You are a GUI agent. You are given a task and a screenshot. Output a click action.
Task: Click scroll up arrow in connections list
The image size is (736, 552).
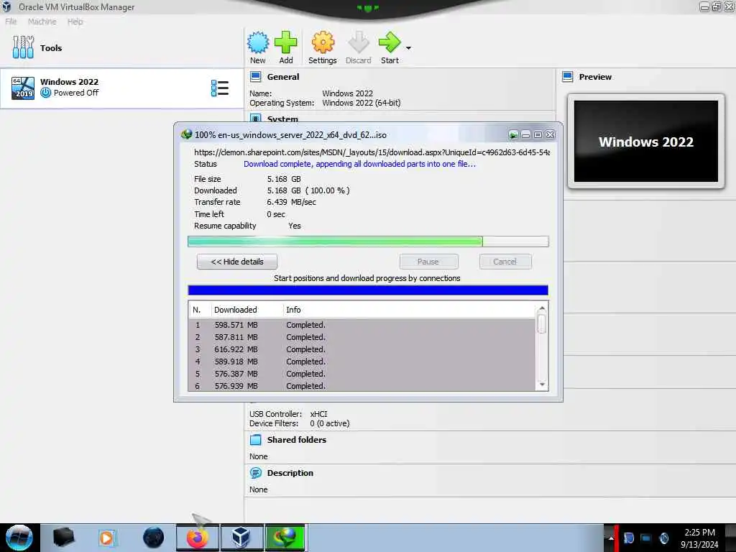pyautogui.click(x=542, y=309)
